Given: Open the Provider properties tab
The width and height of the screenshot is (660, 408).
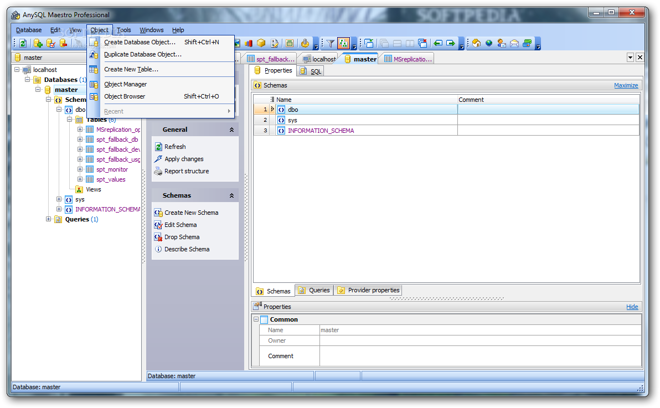Looking at the screenshot, I should coord(368,290).
